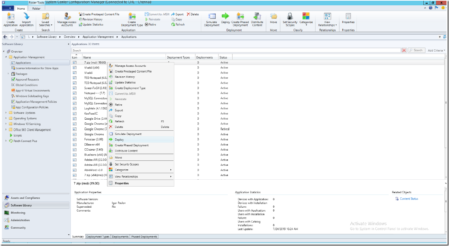Image resolution: width=449 pixels, height=246 pixels.
Task: Sort by the Status column header
Action: point(225,57)
